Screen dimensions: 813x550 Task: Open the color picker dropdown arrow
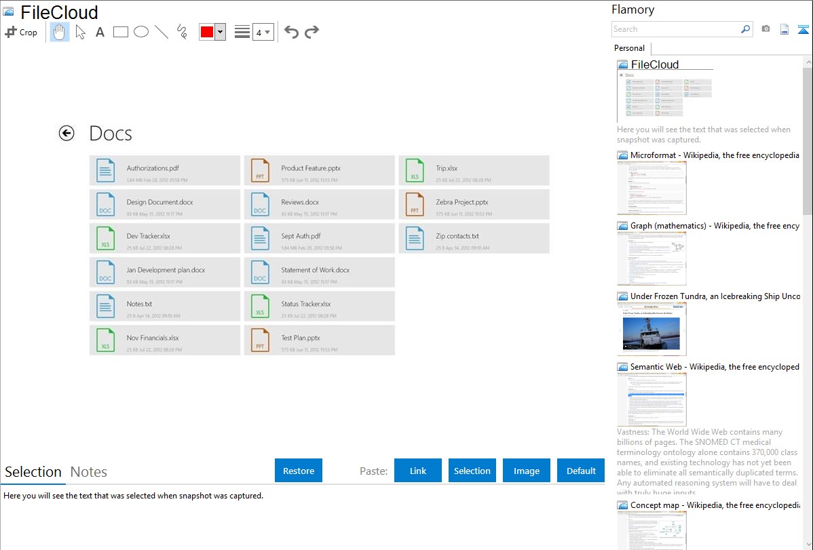coord(221,32)
